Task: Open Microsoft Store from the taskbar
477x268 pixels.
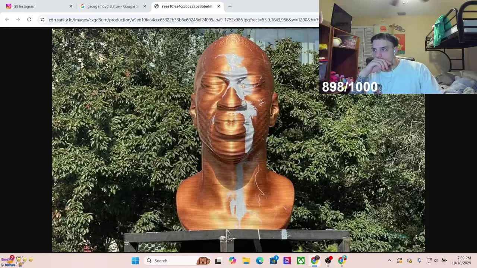Action: pos(274,261)
